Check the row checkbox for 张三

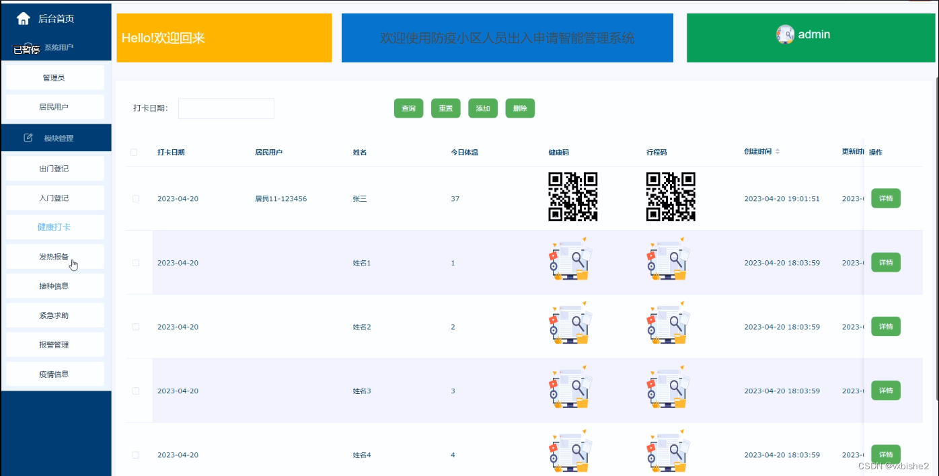(136, 199)
